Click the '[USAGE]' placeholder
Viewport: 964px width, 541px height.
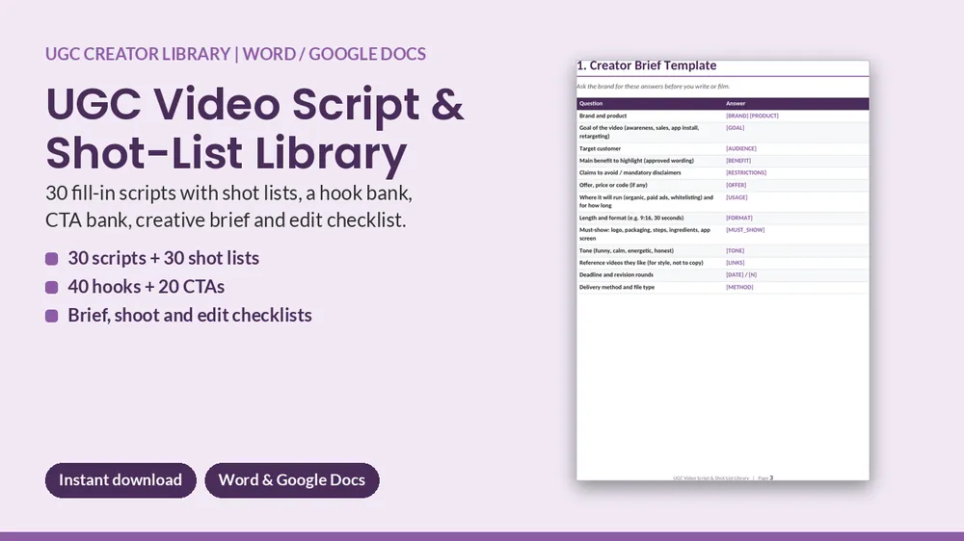tap(736, 197)
